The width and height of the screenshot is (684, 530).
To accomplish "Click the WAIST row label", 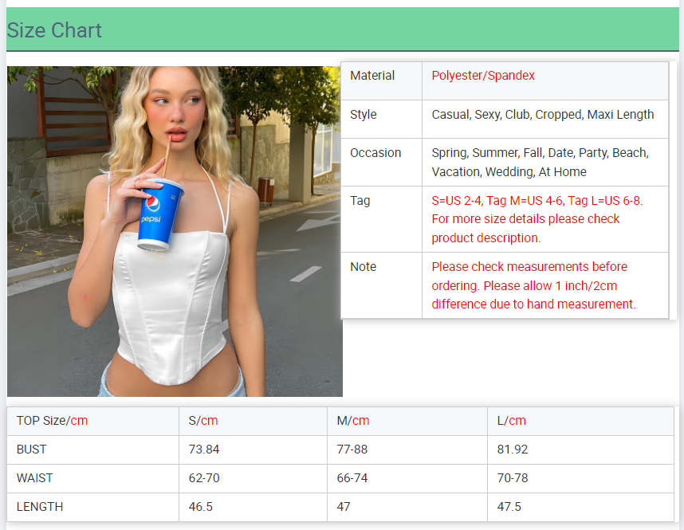I will click(x=34, y=478).
